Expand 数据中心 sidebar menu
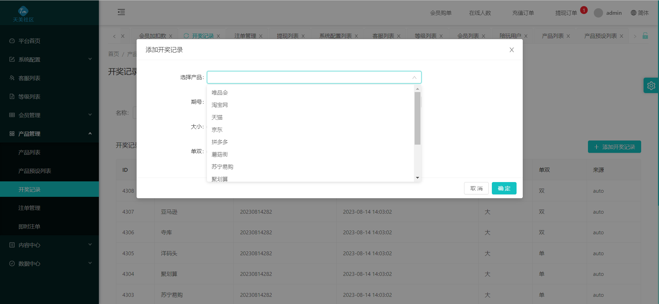This screenshot has width=659, height=304. pos(49,263)
